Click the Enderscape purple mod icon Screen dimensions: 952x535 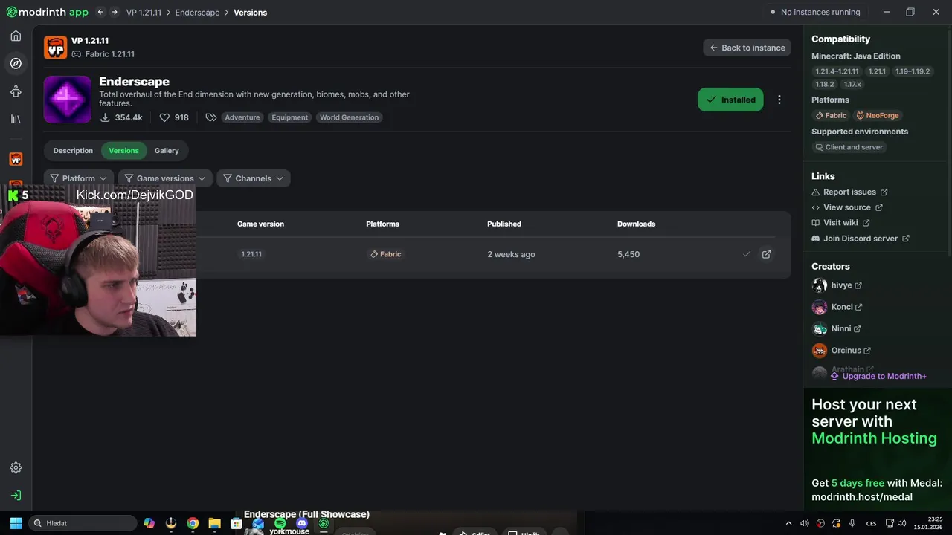point(67,100)
